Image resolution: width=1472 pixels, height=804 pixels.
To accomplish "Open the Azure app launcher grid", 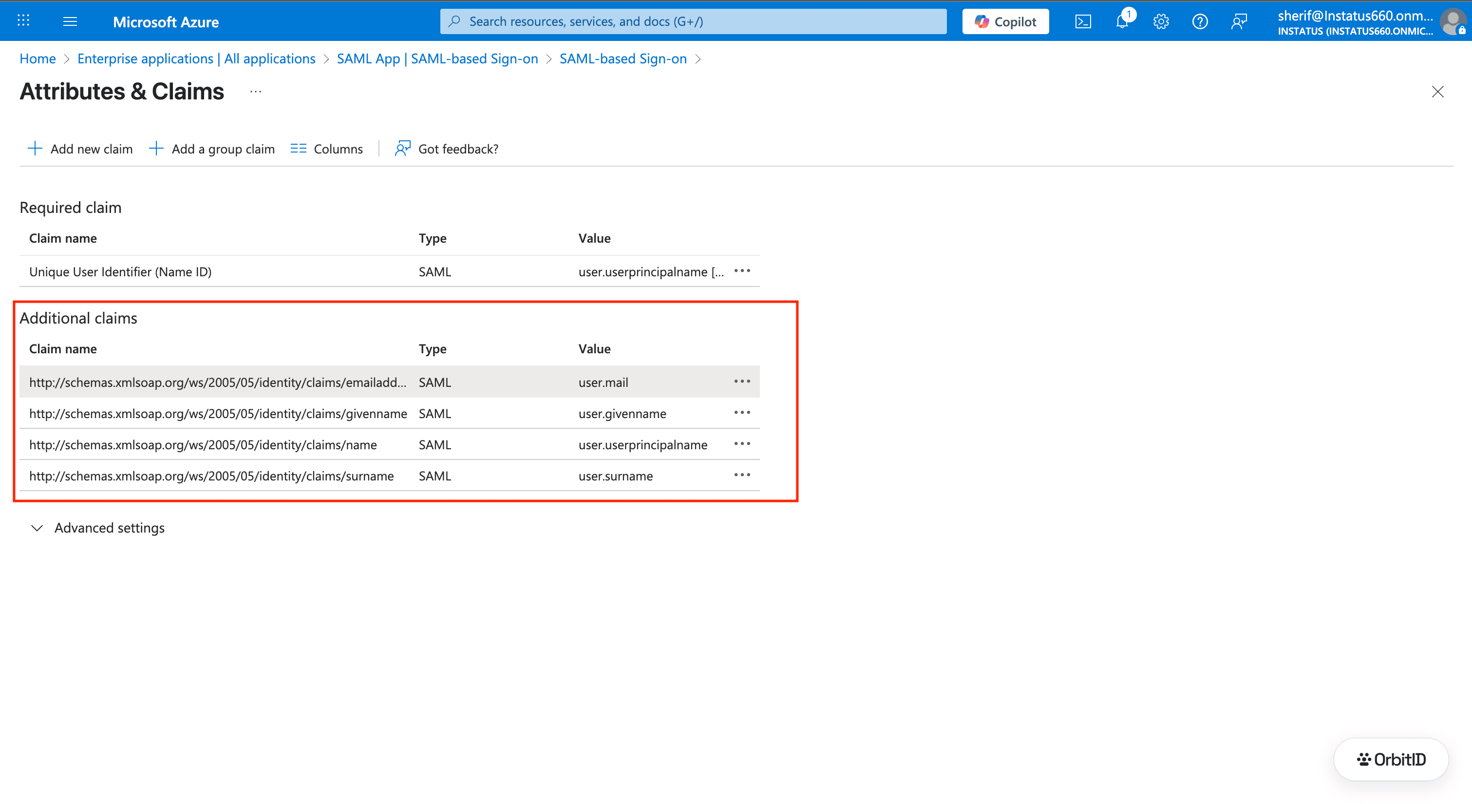I will pos(23,21).
